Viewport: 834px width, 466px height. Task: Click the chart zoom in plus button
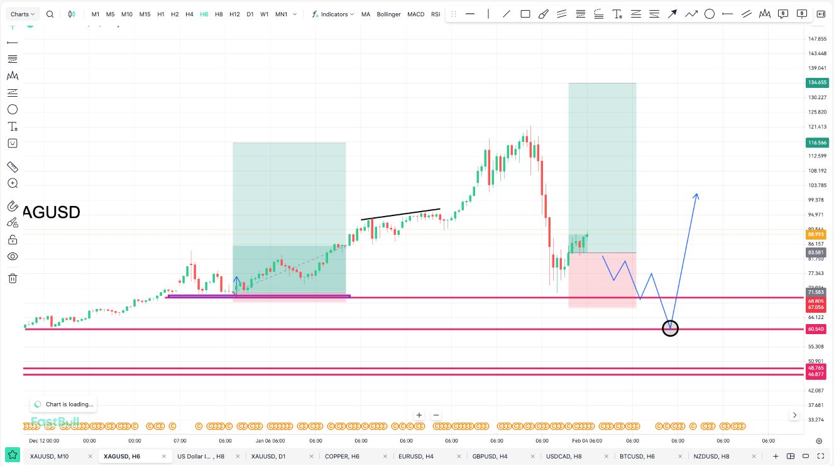(419, 415)
